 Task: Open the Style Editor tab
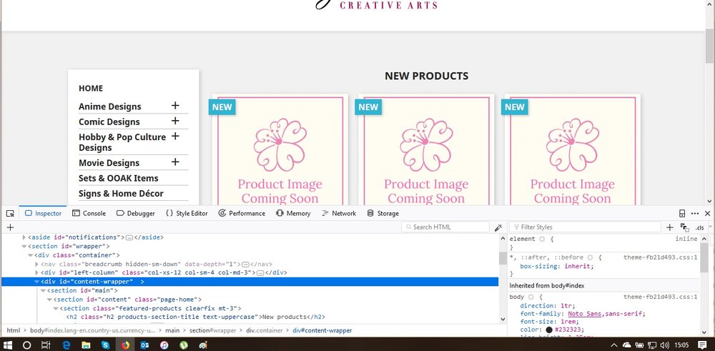click(187, 213)
